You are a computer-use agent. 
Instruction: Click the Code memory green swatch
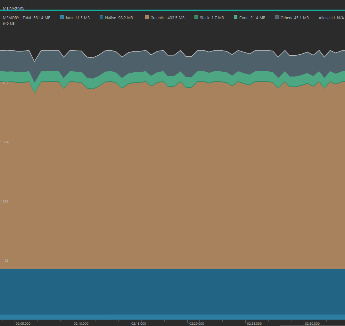pyautogui.click(x=236, y=17)
